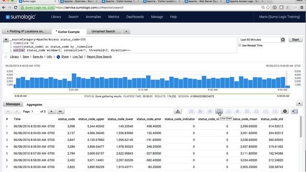The width and height of the screenshot is (306, 172).
Task: Click the Sumo Logic logo
Action: (x=21, y=17)
